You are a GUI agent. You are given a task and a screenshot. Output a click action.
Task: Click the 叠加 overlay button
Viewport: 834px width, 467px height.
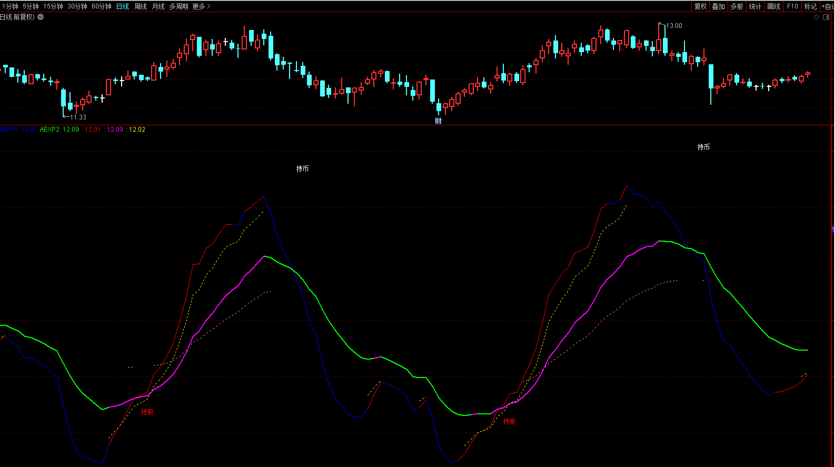coord(719,6)
